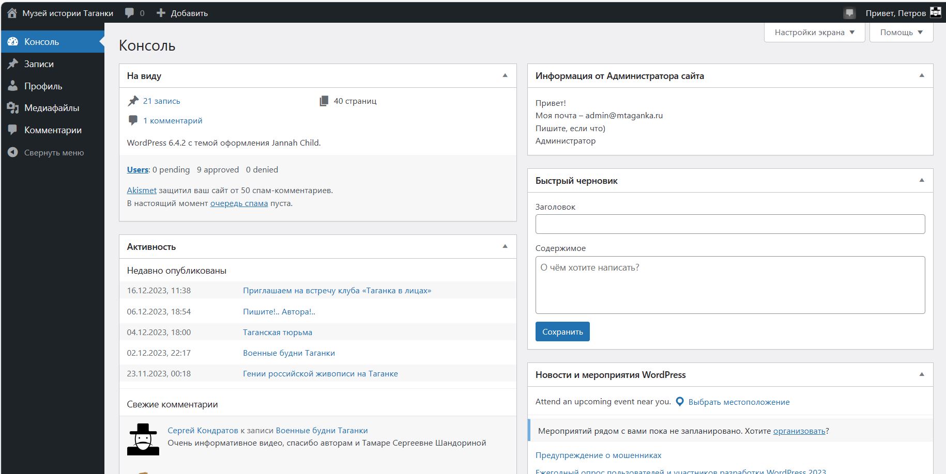This screenshot has width=946, height=474.
Task: Click the pushpin icon beside Записи
Action: [13, 64]
